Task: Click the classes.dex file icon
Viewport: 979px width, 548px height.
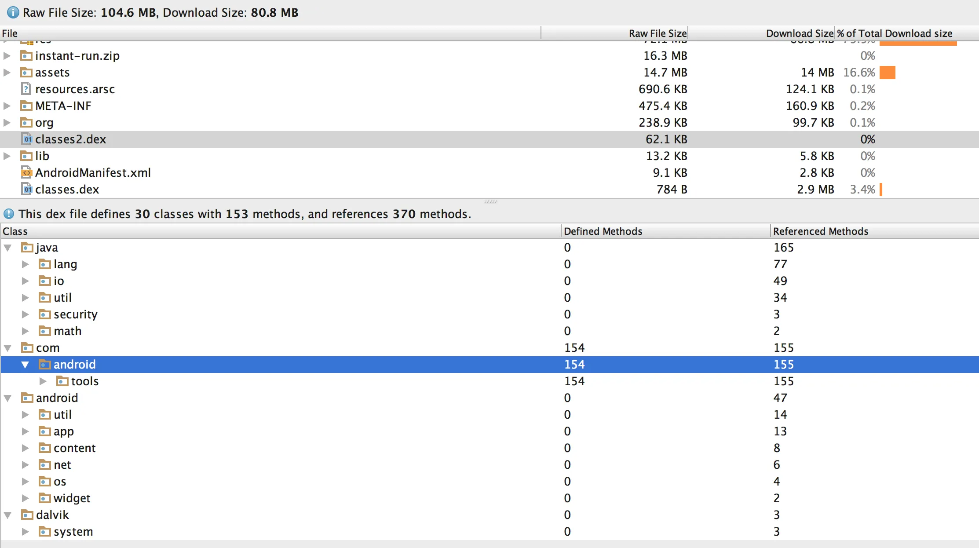Action: click(26, 190)
